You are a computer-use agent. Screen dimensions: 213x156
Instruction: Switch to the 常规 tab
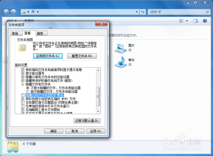16,33
